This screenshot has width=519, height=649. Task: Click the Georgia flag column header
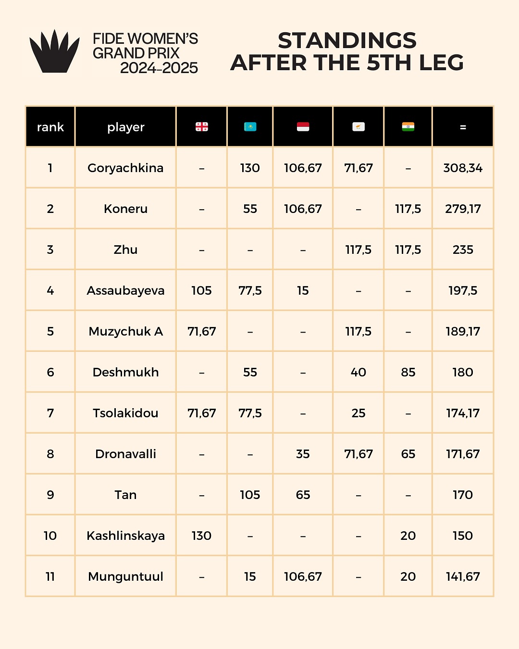[x=201, y=127]
